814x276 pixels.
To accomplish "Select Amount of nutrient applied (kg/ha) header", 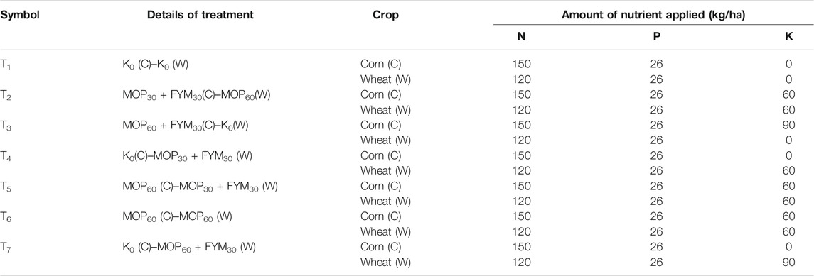I will tap(651, 15).
